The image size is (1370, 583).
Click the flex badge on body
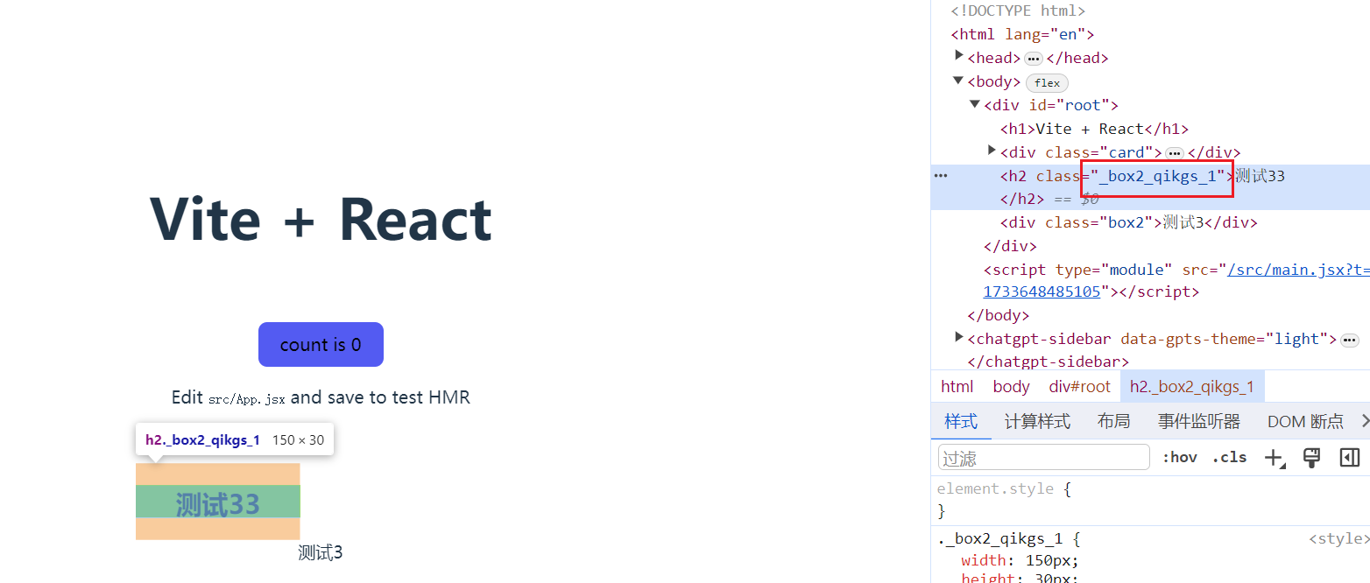tap(1047, 83)
